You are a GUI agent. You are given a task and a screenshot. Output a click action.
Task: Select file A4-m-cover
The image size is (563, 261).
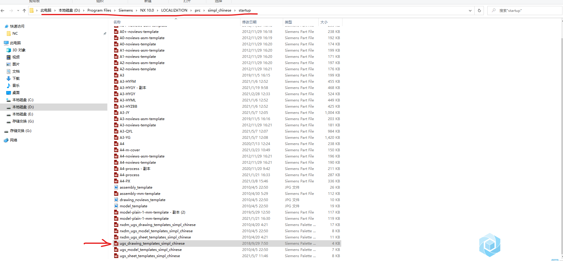tap(130, 150)
